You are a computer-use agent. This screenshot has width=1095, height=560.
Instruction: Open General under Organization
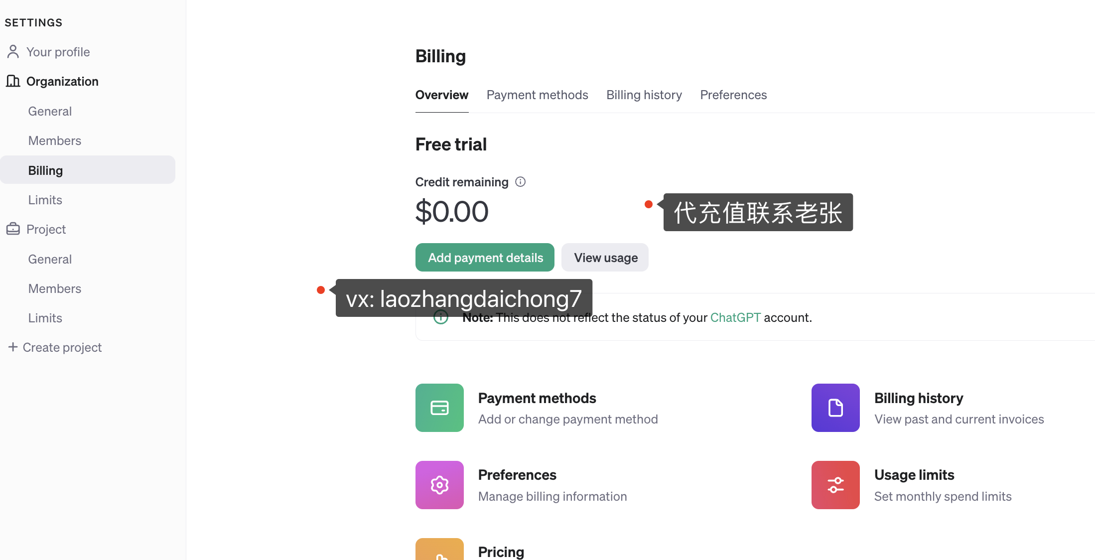click(50, 111)
